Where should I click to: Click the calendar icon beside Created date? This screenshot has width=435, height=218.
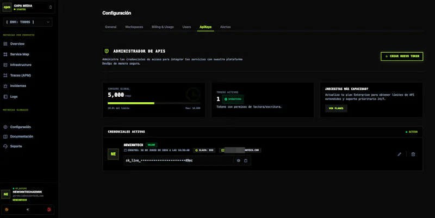(125, 151)
